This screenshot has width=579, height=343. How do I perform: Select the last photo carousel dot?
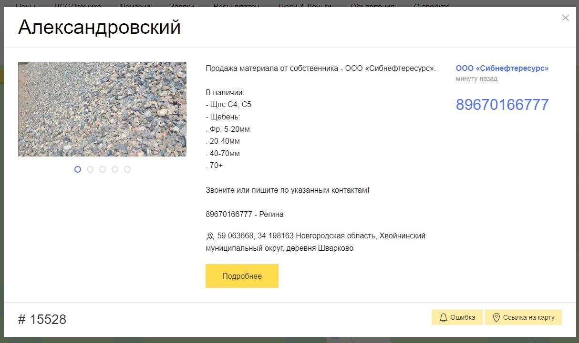click(127, 169)
